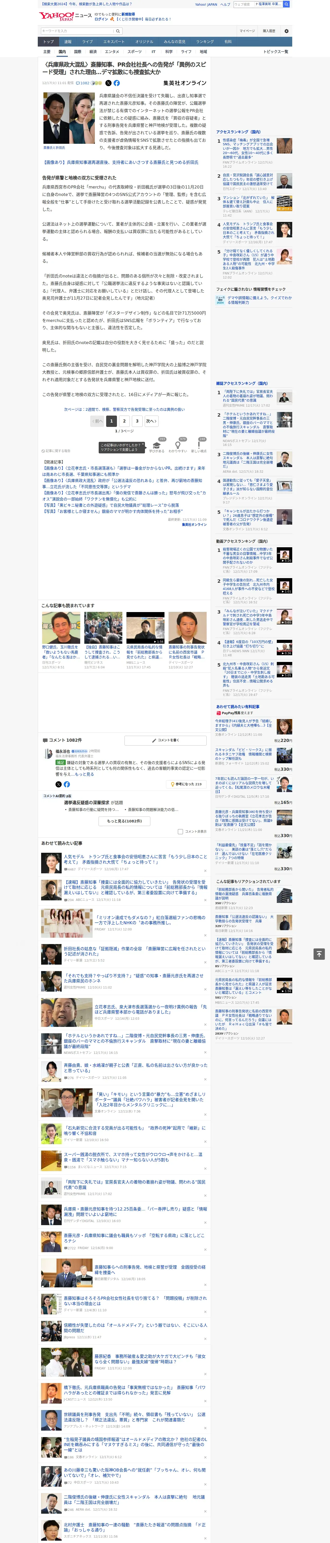
Task: Click the 記事に関する報告 report icon link
Action: 56,451
